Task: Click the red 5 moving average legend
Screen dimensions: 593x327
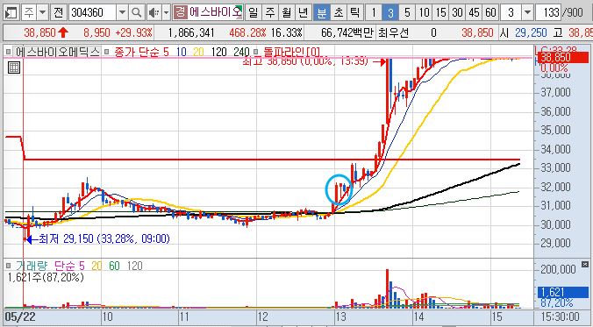Action: click(166, 52)
